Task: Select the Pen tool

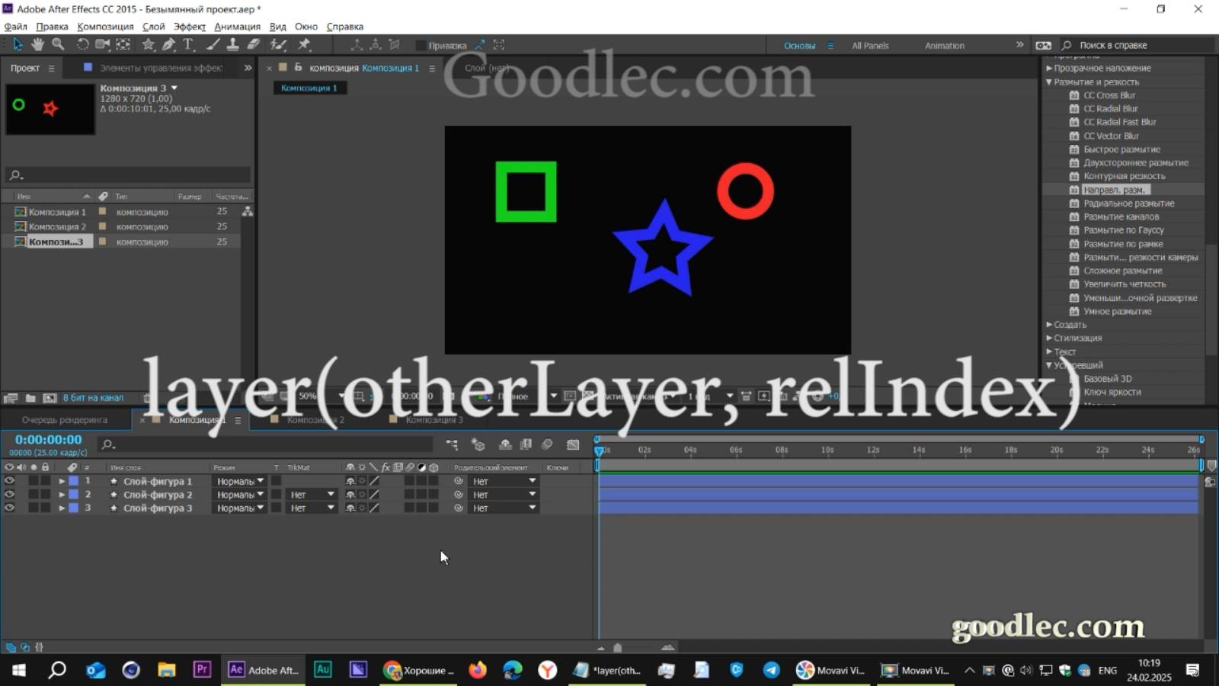Action: coord(168,44)
